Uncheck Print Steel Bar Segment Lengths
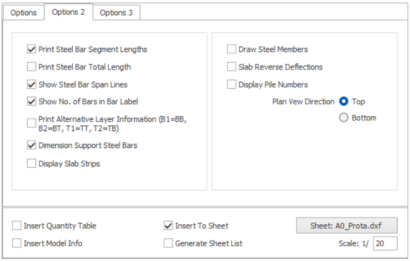410x261 pixels. 32,49
